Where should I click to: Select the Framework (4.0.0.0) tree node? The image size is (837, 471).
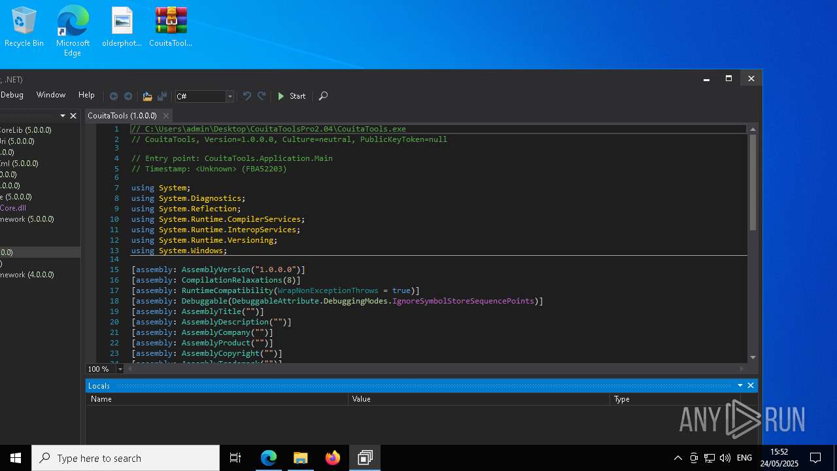point(27,275)
